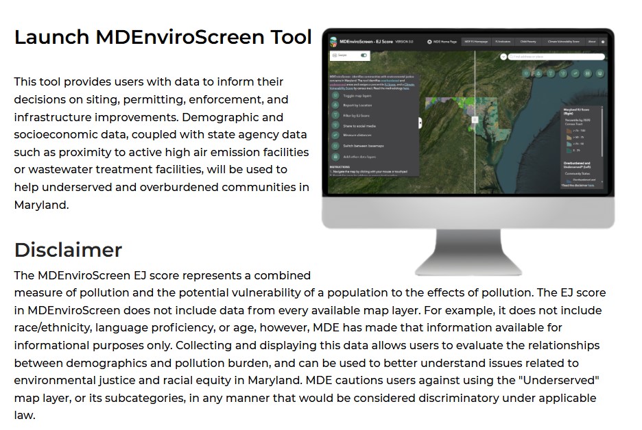Click the round icon beside 'Switch between basemaps' label
642x430 pixels.
click(x=335, y=146)
